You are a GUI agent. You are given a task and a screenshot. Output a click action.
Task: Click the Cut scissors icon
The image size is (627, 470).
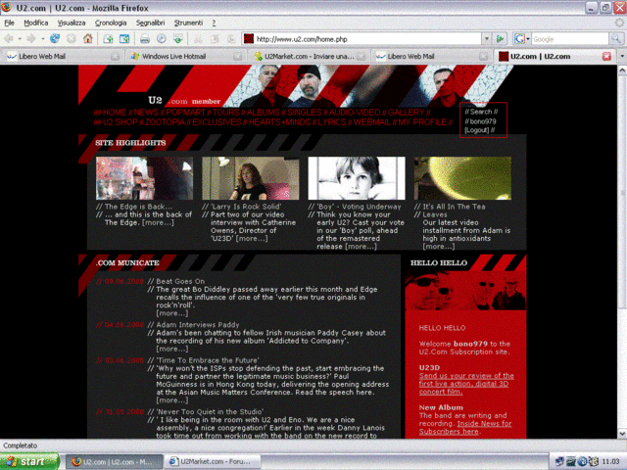click(198, 39)
